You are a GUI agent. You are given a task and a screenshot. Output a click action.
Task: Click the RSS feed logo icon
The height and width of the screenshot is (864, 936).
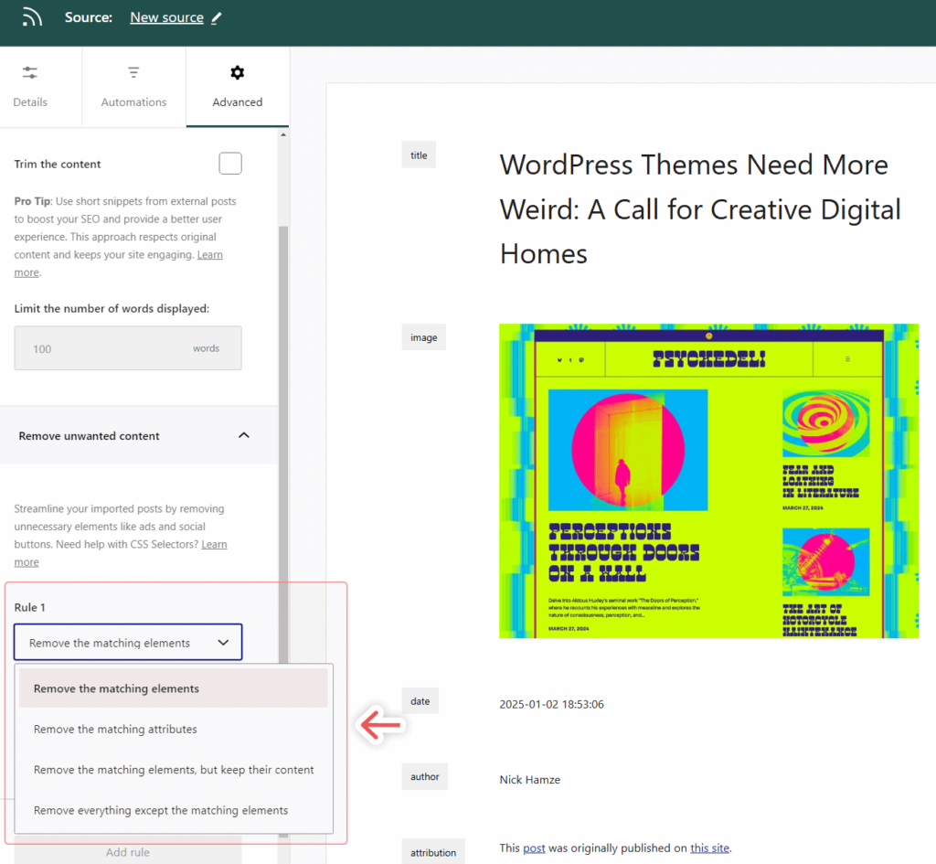pos(34,16)
